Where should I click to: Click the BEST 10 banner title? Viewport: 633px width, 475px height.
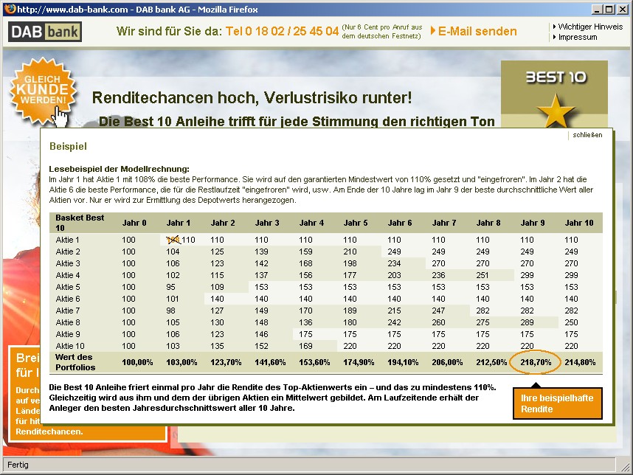pyautogui.click(x=556, y=77)
